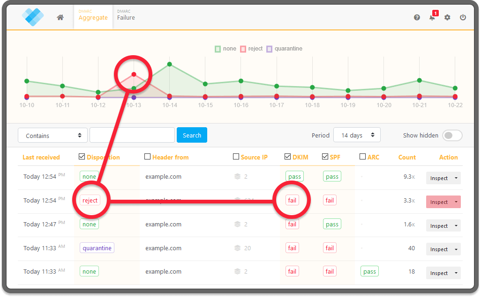Open the help question mark icon
The width and height of the screenshot is (481, 297).
[x=417, y=17]
